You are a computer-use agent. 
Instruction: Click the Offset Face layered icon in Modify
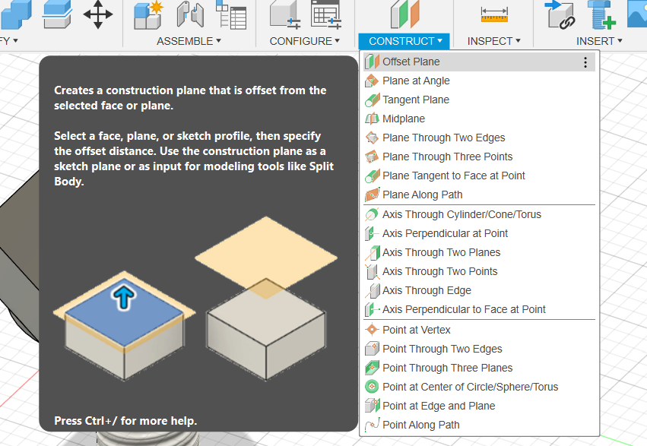[x=57, y=14]
